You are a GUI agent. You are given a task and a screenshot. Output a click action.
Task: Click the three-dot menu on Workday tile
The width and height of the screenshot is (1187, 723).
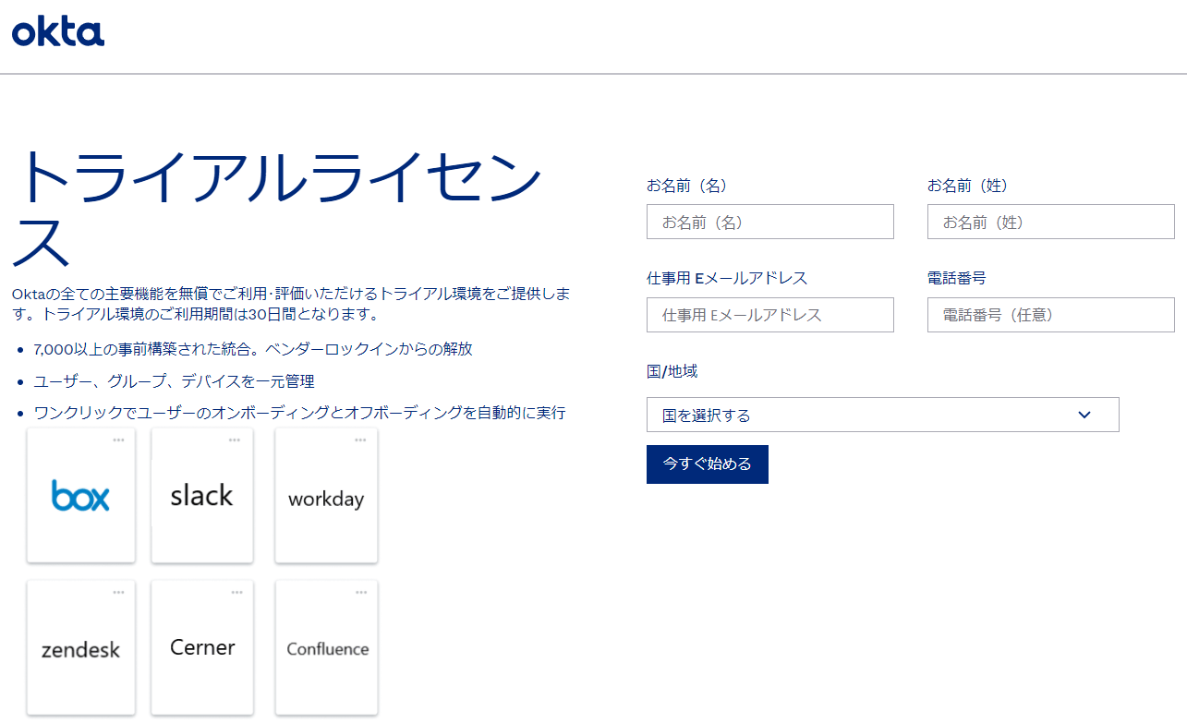click(x=360, y=440)
